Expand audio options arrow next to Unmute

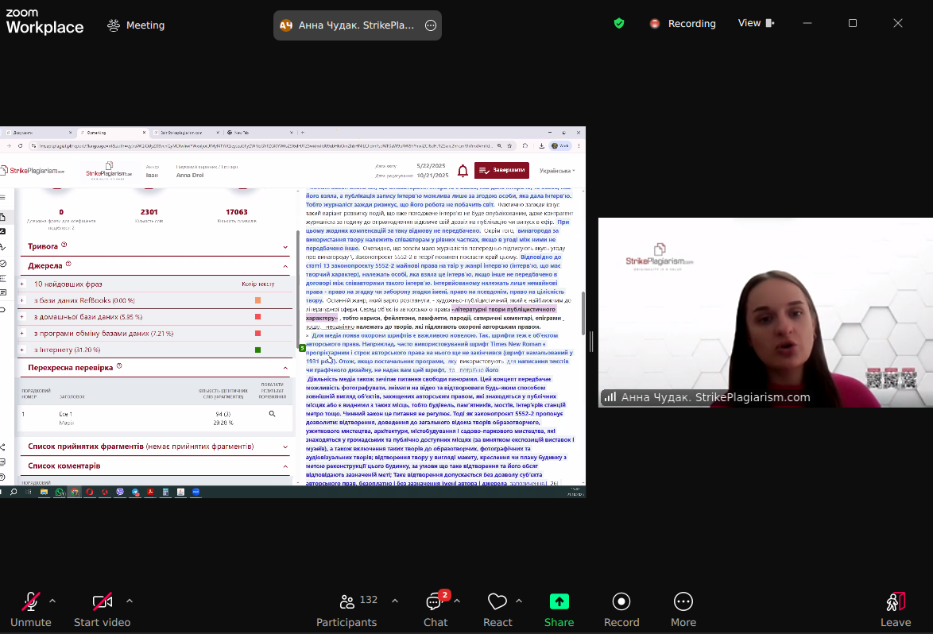[x=52, y=601]
